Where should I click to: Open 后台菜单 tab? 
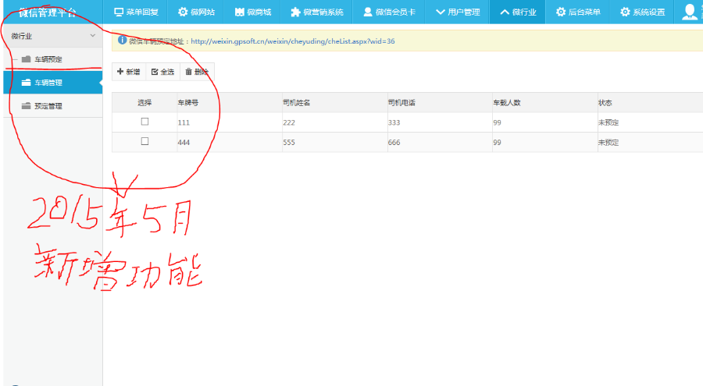[578, 12]
